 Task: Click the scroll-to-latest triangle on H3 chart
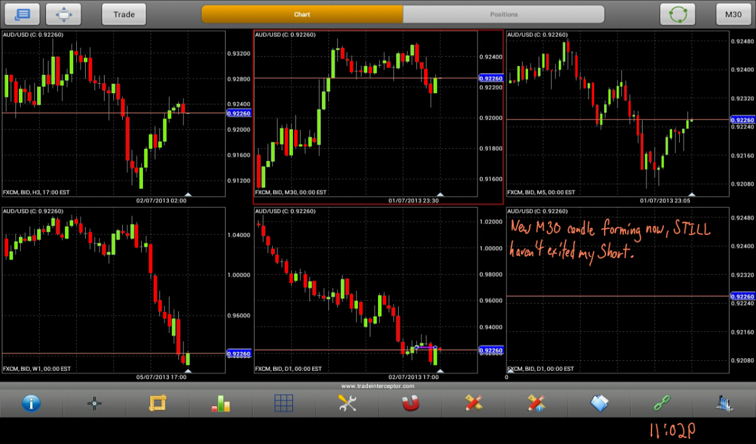tap(188, 194)
